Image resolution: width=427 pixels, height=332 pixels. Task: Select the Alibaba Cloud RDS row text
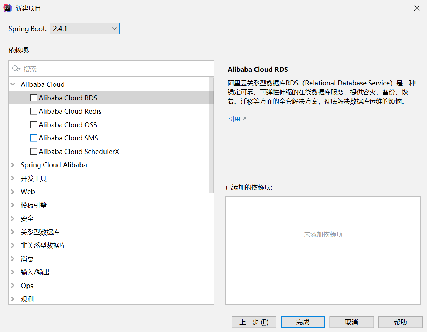[68, 98]
